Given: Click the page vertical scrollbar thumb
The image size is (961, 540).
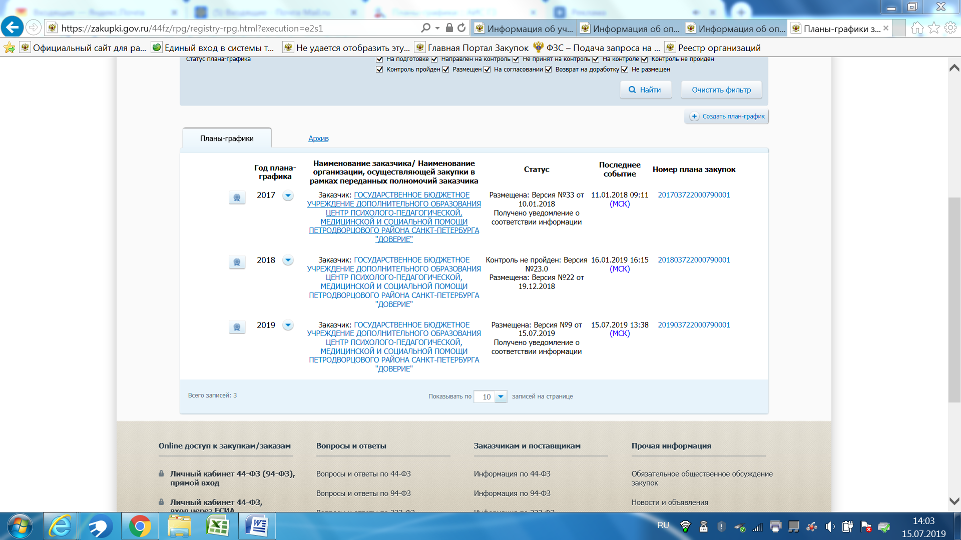Looking at the screenshot, I should [954, 300].
